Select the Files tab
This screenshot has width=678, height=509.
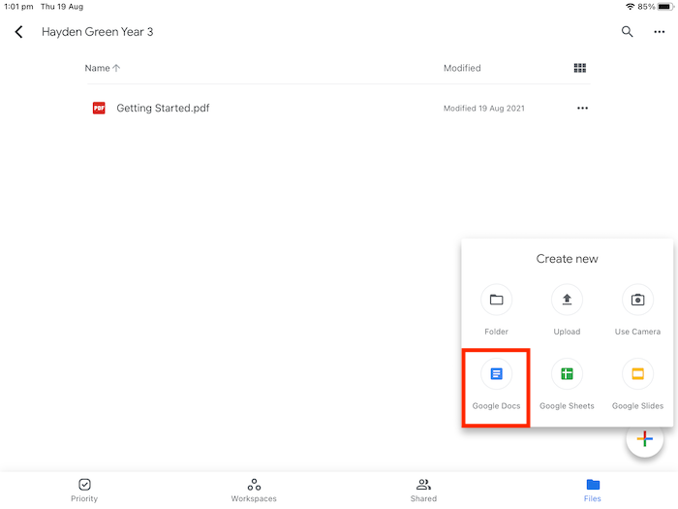tap(593, 490)
